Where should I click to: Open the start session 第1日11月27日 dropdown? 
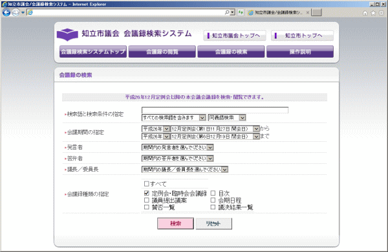[215, 129]
